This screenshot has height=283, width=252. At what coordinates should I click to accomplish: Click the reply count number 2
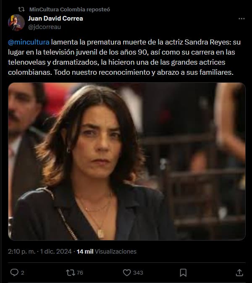tap(23, 273)
